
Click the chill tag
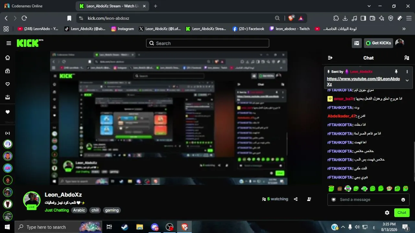pos(95,210)
